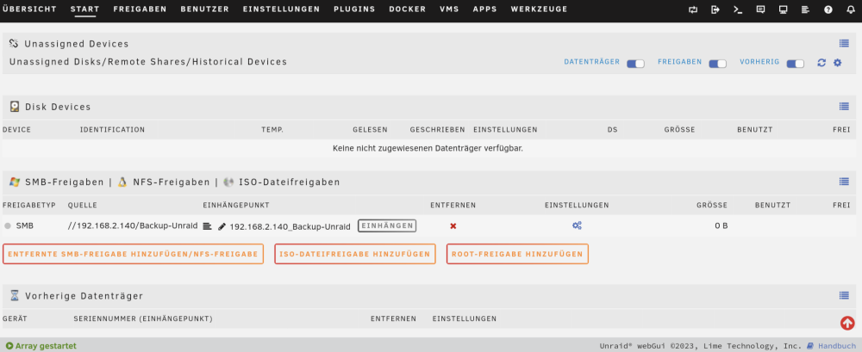Click the TEMP. column header
The image size is (862, 352).
pos(272,130)
